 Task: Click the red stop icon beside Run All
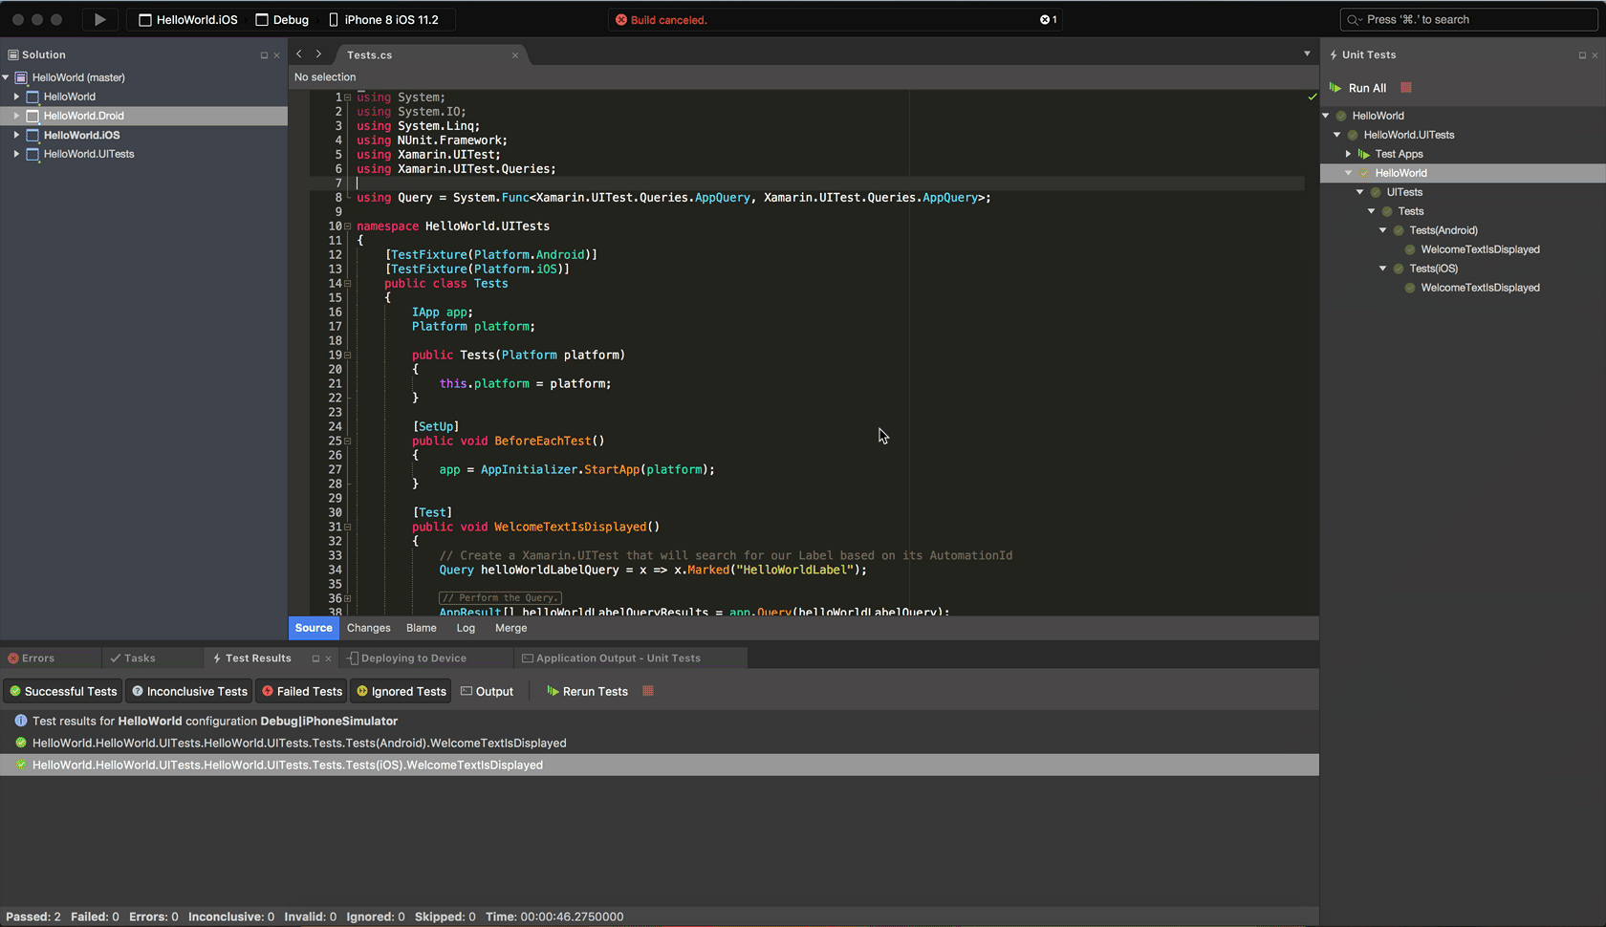pyautogui.click(x=1405, y=88)
